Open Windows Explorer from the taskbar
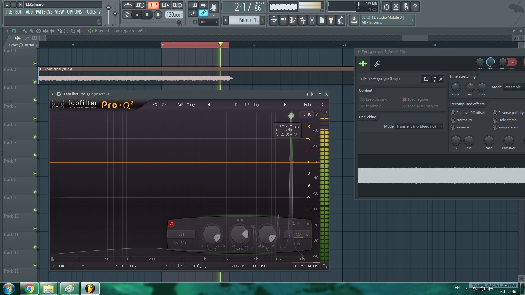This screenshot has width=525, height=295. pyautogui.click(x=49, y=288)
